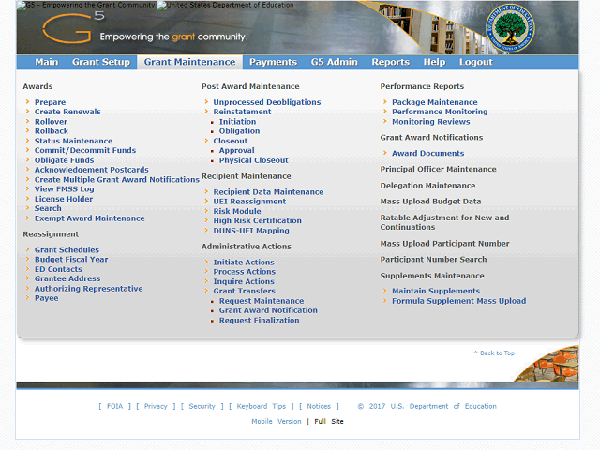Open Grant Award Notification sub-link
This screenshot has width=600, height=450.
tap(268, 310)
